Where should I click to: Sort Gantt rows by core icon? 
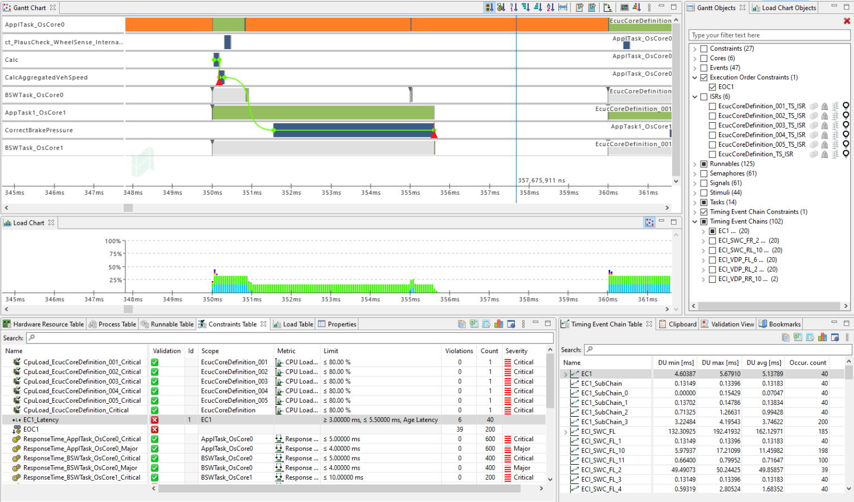(489, 7)
